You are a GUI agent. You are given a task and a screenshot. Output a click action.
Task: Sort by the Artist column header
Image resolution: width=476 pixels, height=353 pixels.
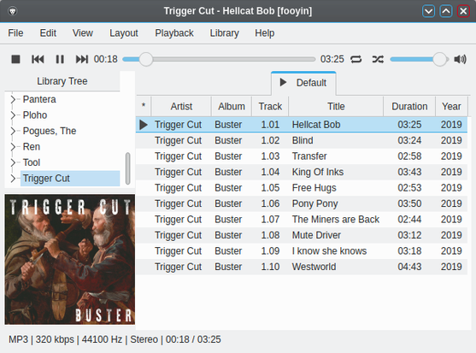181,106
